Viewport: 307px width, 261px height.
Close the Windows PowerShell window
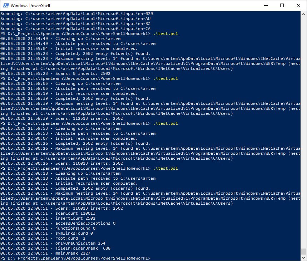coord(298,5)
